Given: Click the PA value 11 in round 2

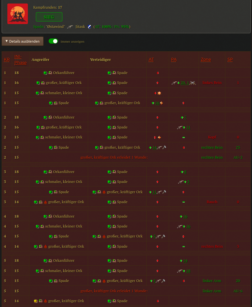Looking at the screenshot, I should 188,128.
